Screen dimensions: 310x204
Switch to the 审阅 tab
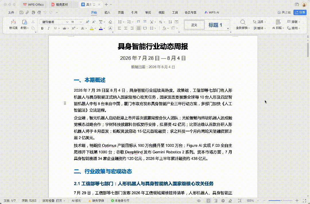click(x=148, y=12)
